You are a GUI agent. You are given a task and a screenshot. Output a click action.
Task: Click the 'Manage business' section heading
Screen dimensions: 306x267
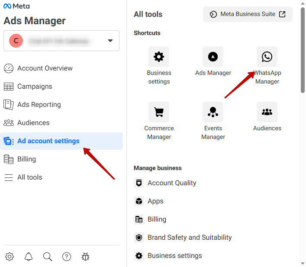click(158, 168)
